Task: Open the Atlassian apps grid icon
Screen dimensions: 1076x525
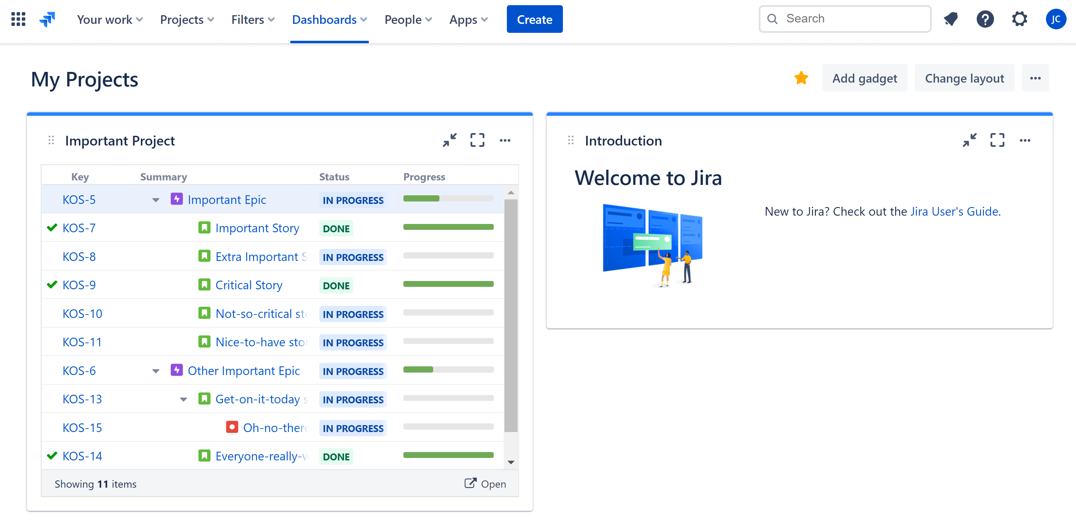Action: tap(18, 19)
